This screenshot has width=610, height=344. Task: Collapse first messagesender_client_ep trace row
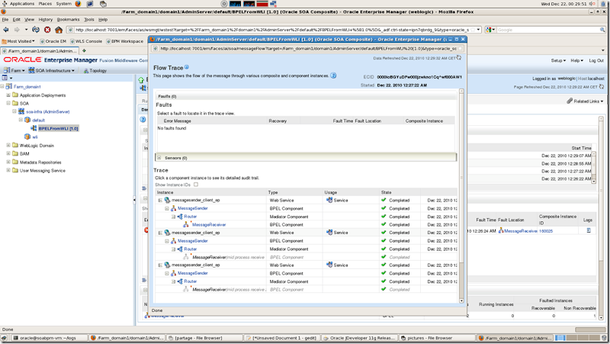click(160, 200)
